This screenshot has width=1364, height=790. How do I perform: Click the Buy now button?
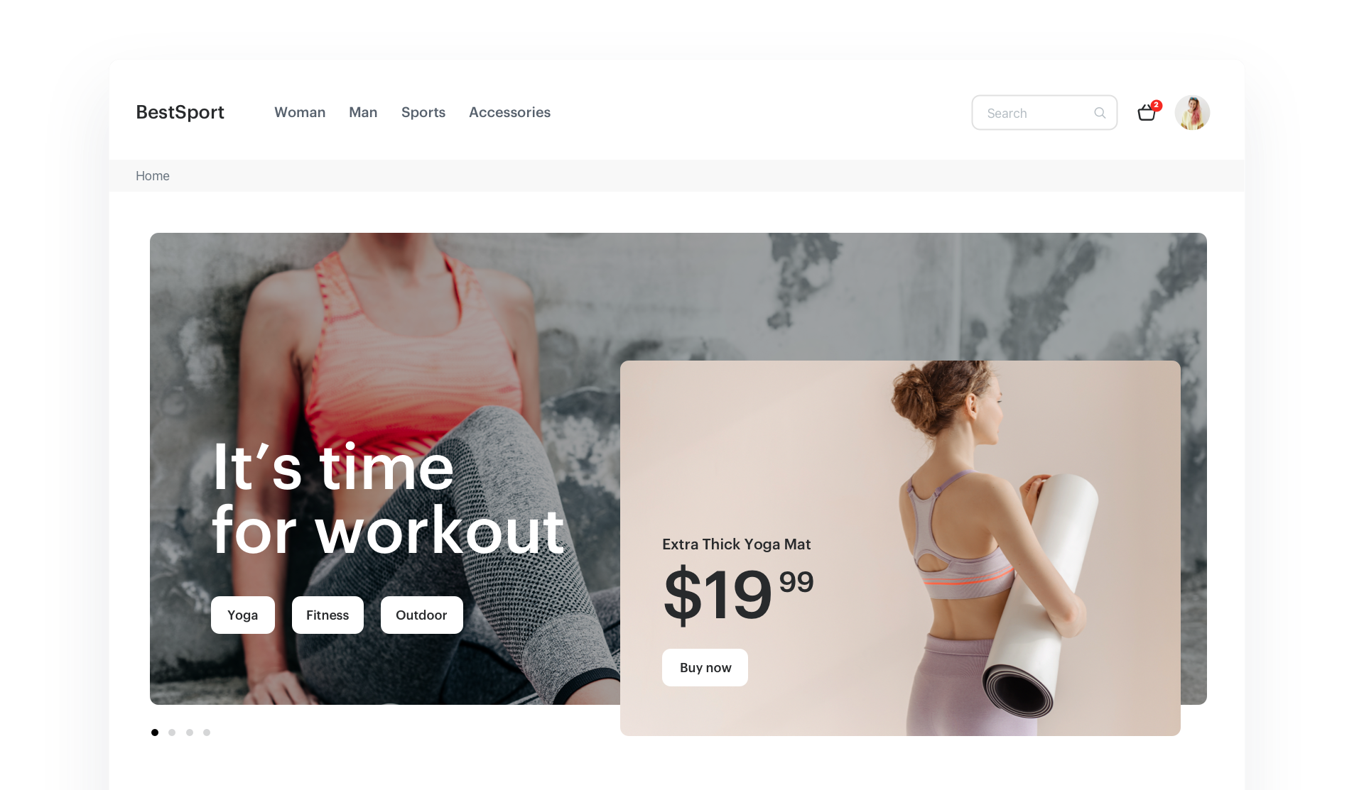coord(705,668)
